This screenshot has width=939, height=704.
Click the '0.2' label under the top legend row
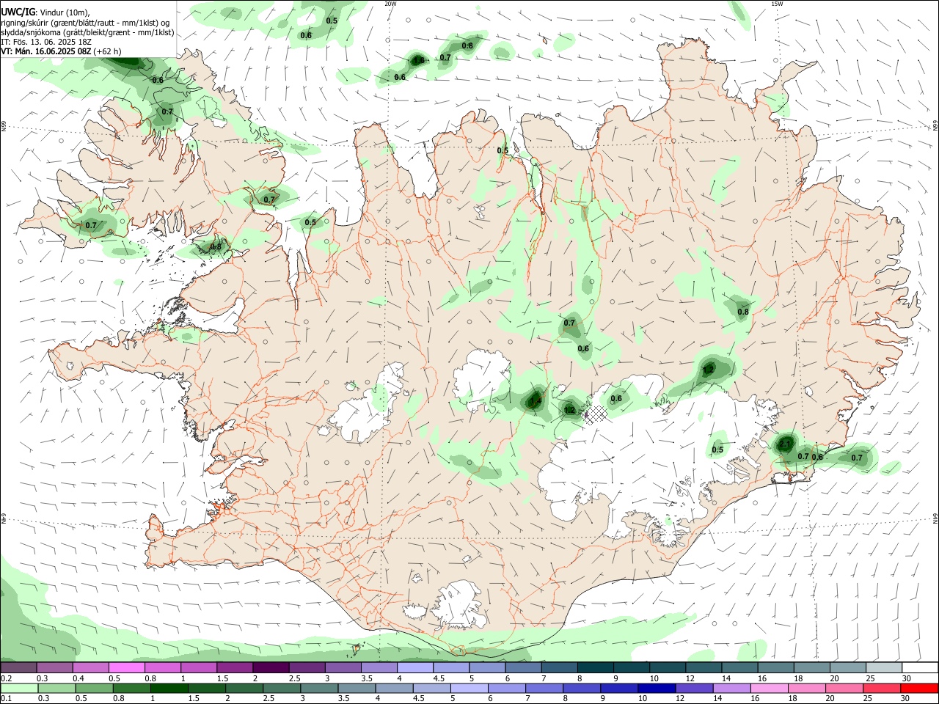click(x=6, y=678)
